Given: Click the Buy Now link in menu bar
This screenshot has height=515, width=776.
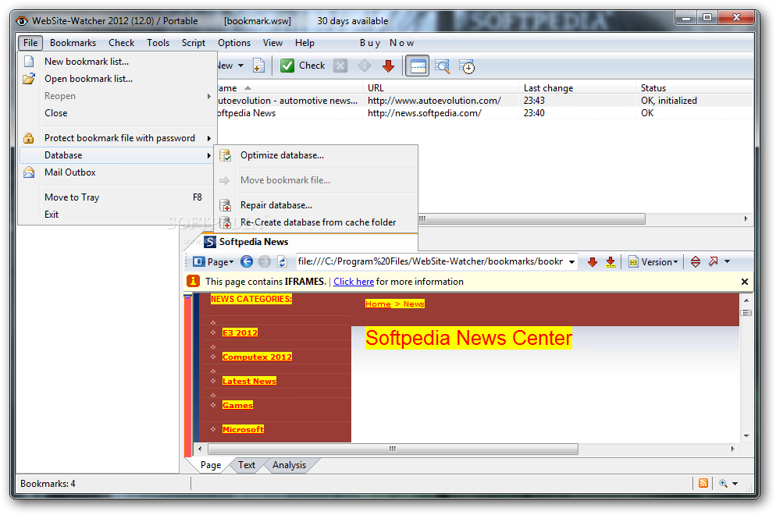Looking at the screenshot, I should 386,43.
